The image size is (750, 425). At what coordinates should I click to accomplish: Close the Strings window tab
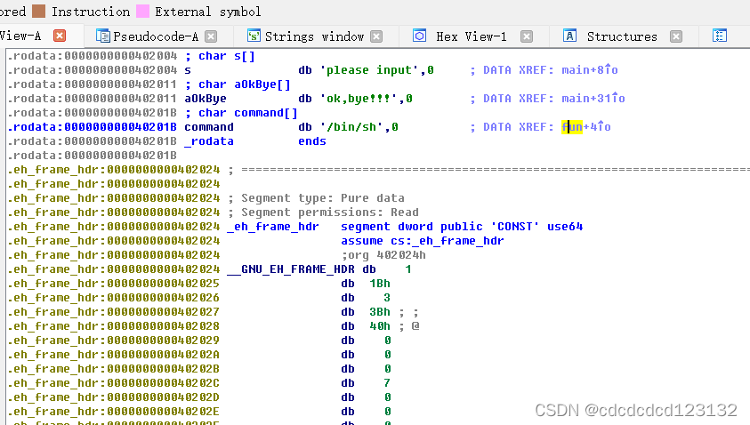376,36
